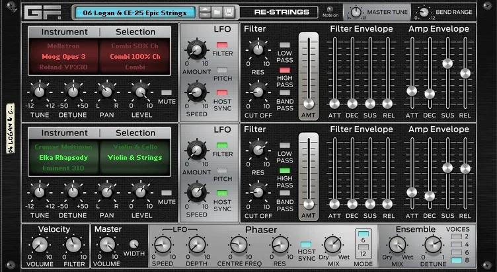Click the top layer Tune knob
This screenshot has height=272, width=497.
[40, 92]
